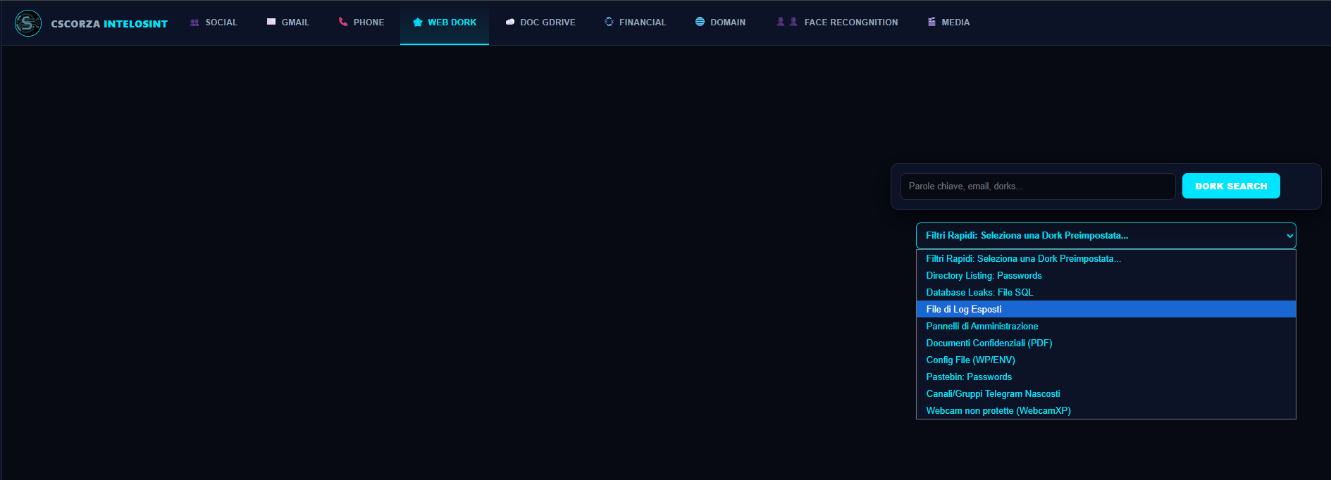Click the faces icon beside FACE RECONGNITION
Image resolution: width=1331 pixels, height=480 pixels.
pyautogui.click(x=787, y=22)
